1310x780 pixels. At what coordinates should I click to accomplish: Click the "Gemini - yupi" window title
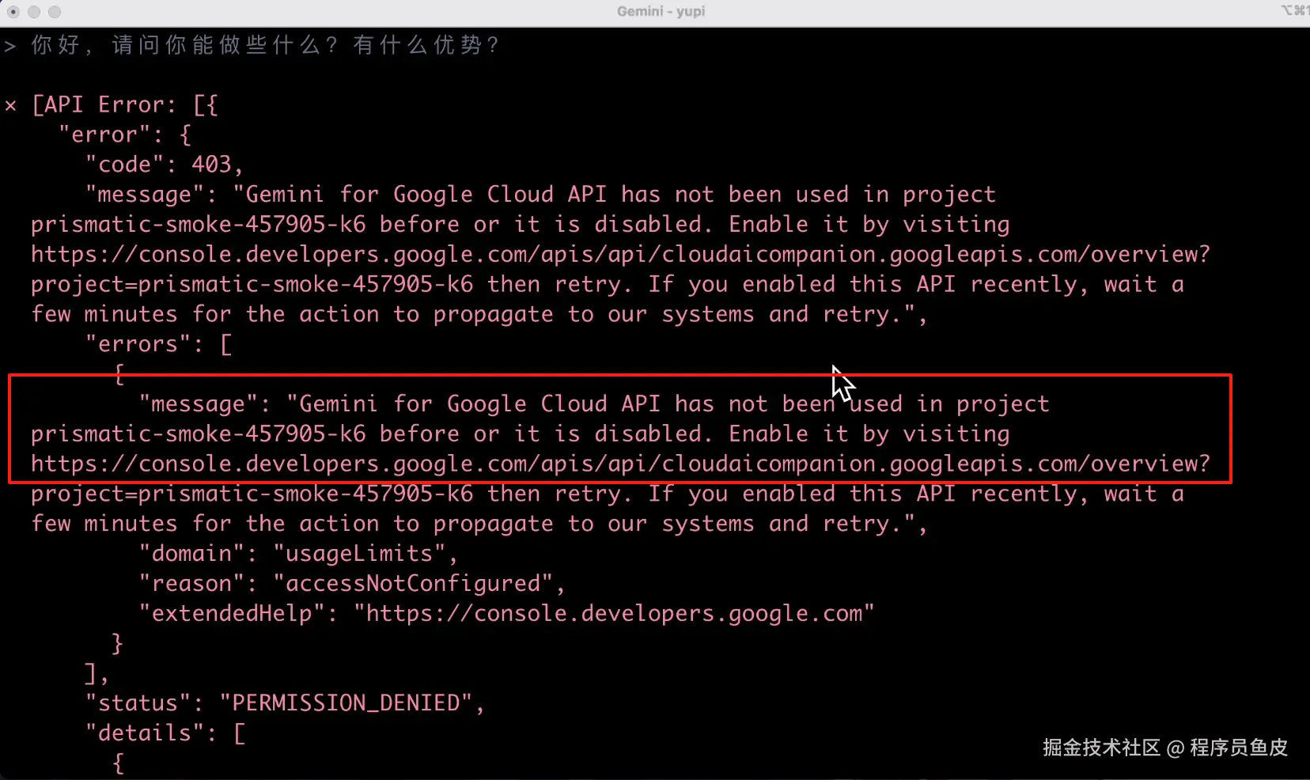click(661, 11)
